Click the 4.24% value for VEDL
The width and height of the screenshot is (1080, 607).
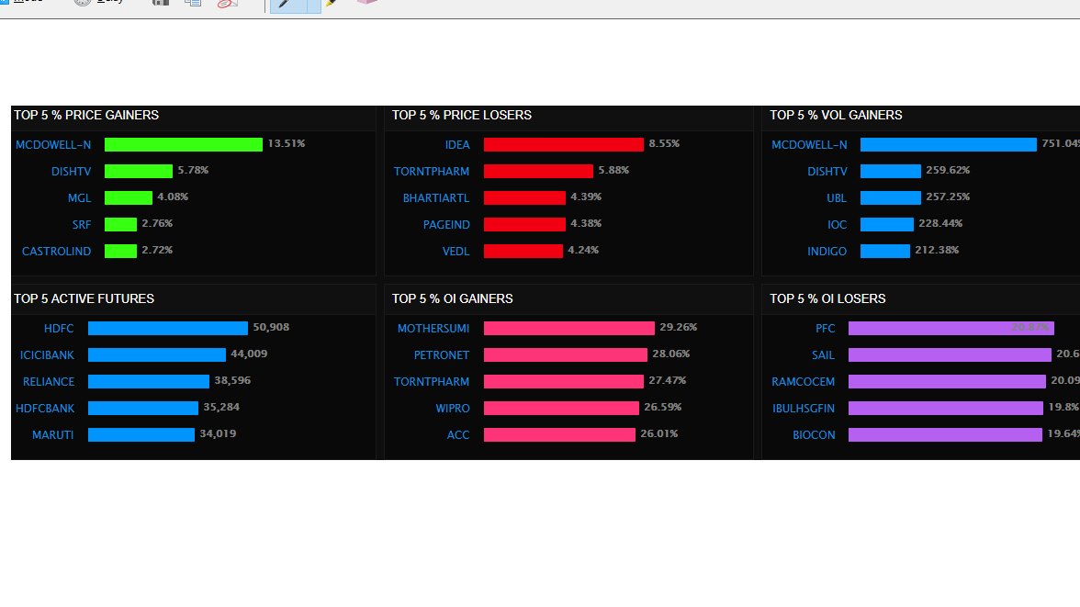(x=582, y=250)
